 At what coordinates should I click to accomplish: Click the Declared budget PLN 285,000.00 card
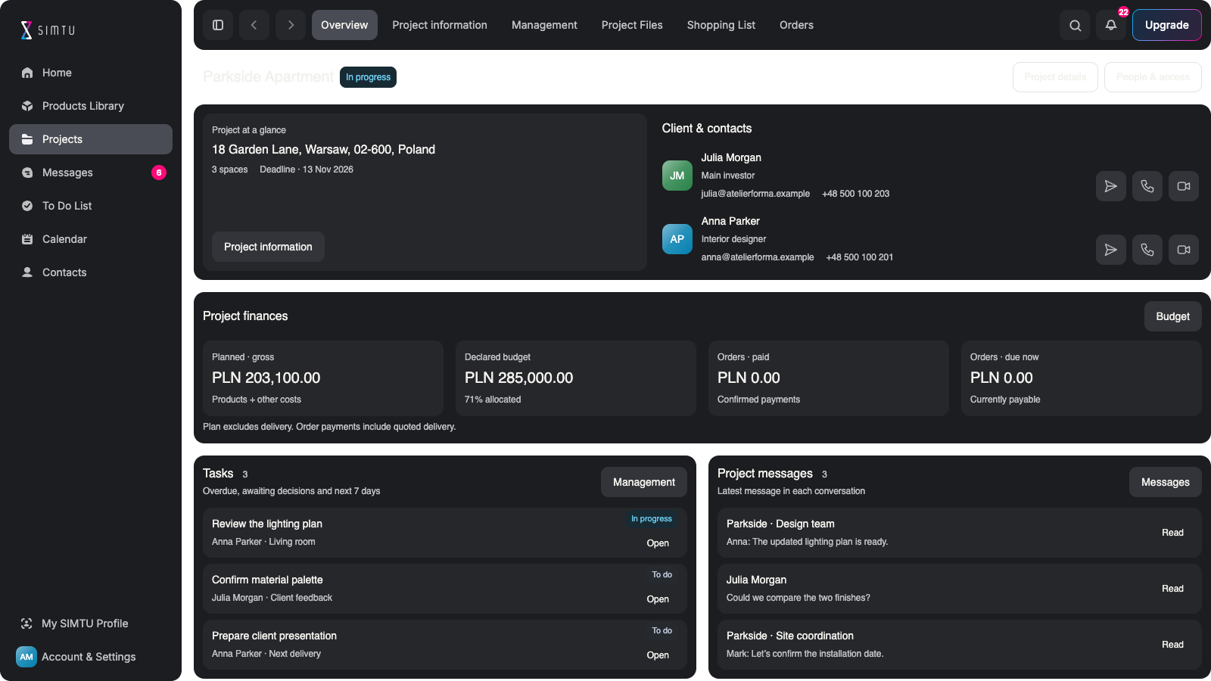(x=576, y=378)
